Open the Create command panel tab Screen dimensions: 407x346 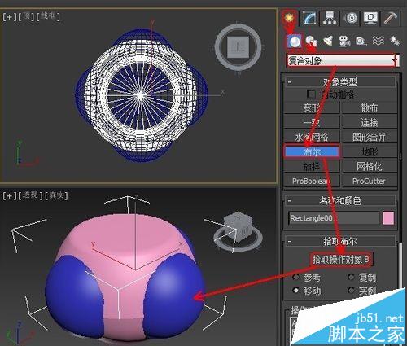[289, 18]
